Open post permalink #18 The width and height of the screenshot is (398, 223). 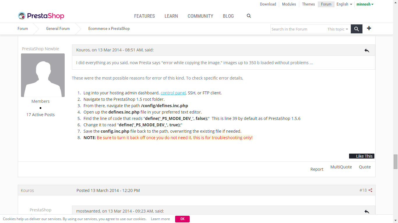pos(363,190)
